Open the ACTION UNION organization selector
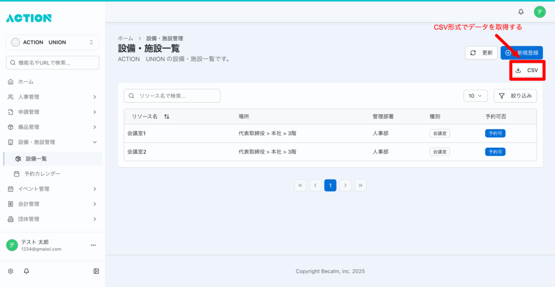Screen dimensions: 555x287 pos(53,42)
